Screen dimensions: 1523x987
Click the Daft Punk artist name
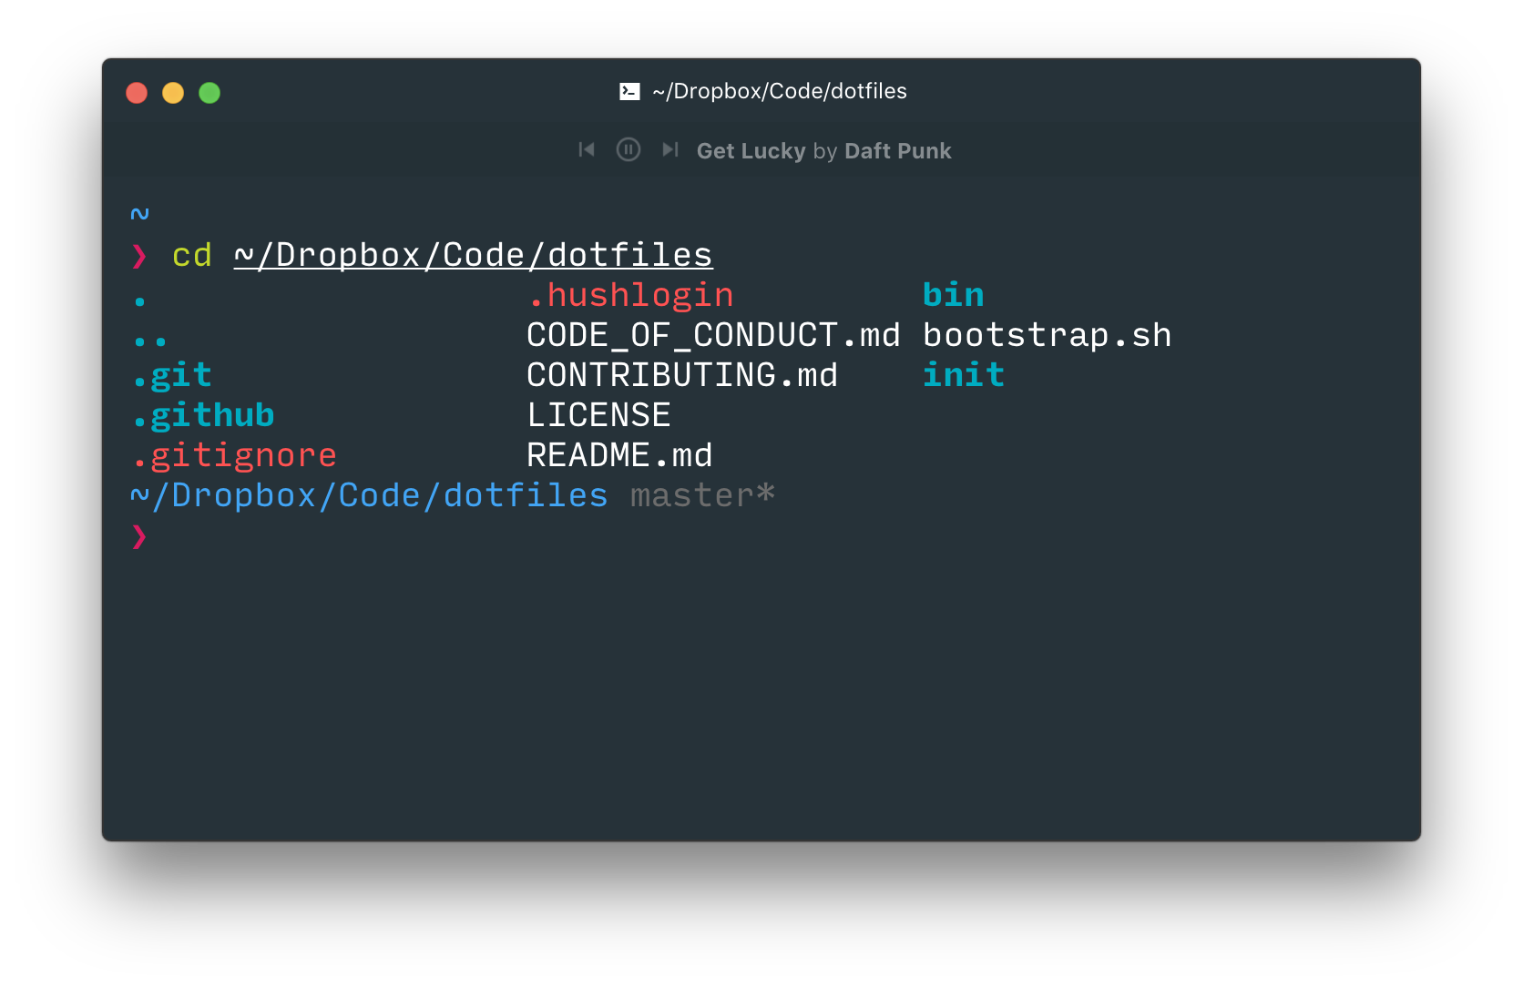[x=898, y=151]
